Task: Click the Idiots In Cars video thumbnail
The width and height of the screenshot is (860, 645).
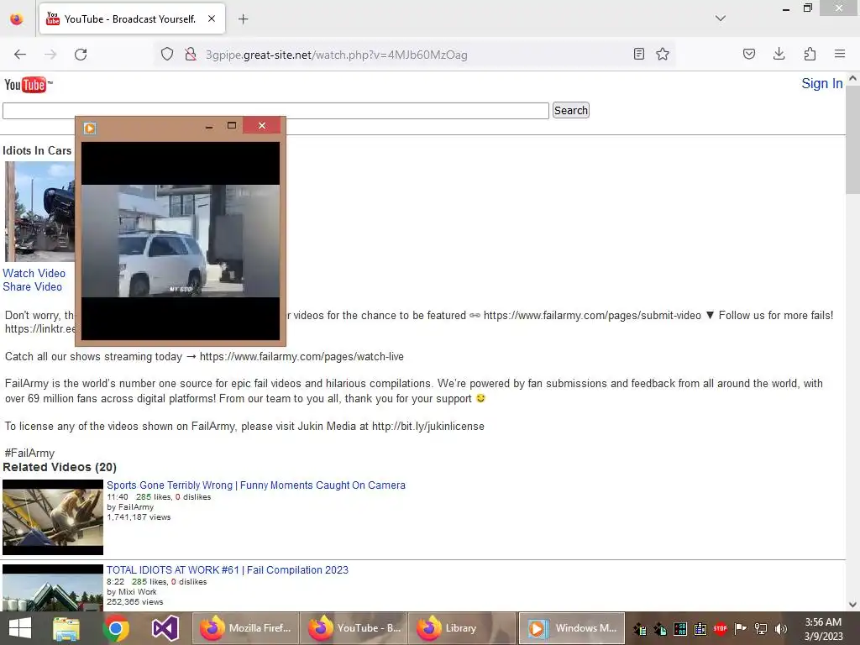Action: point(39,211)
